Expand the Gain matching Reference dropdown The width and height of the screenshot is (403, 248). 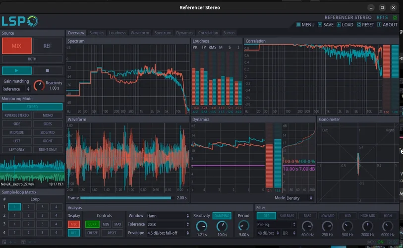[16, 89]
